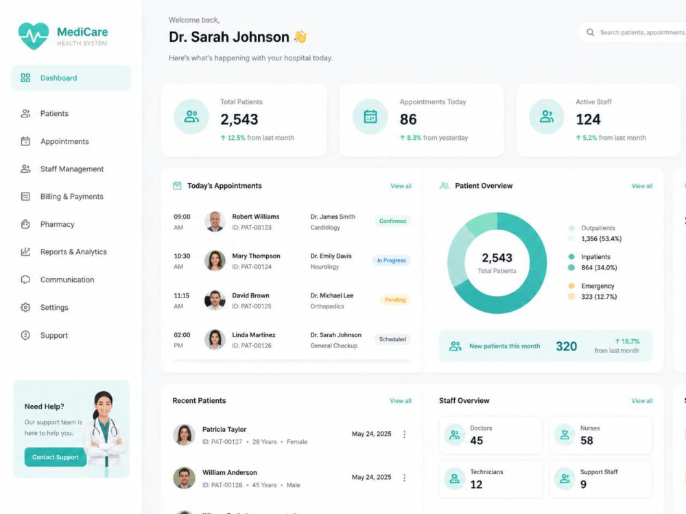
Task: View all in Patient Overview
Action: click(642, 186)
